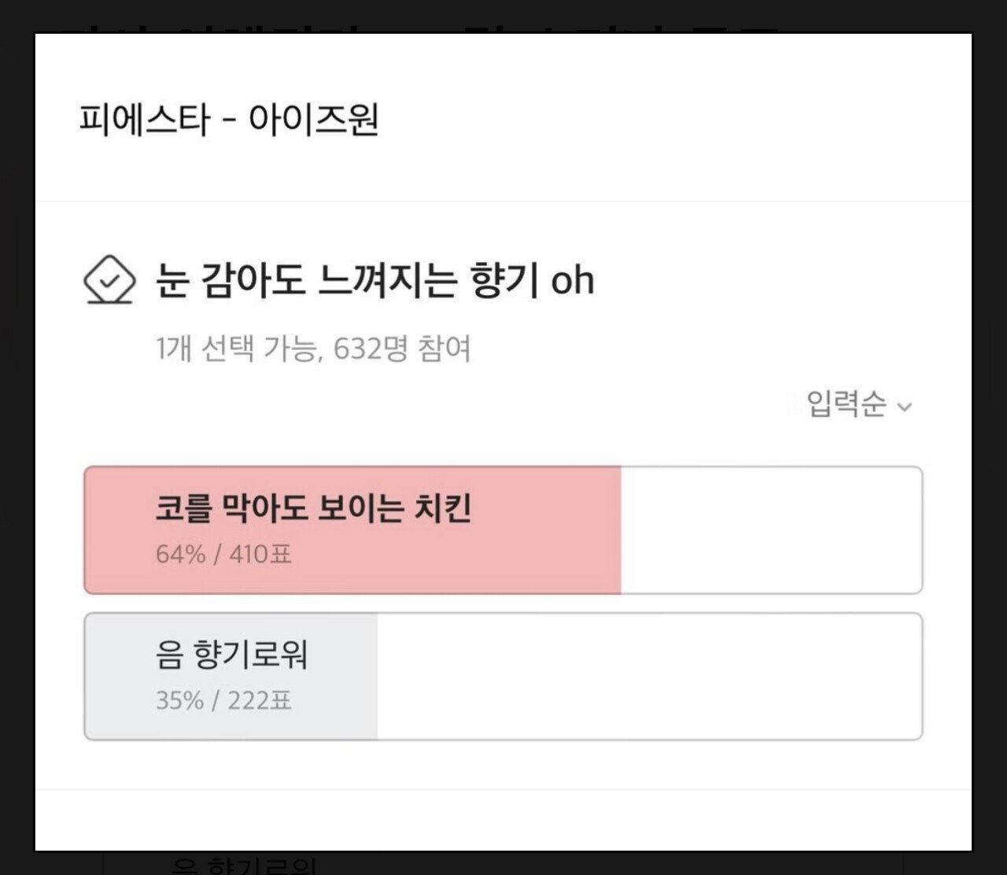Click the pink 64% progress bar
The image size is (1007, 875).
pos(354,527)
